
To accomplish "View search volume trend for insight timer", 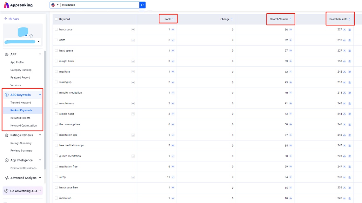I will point(291,61).
